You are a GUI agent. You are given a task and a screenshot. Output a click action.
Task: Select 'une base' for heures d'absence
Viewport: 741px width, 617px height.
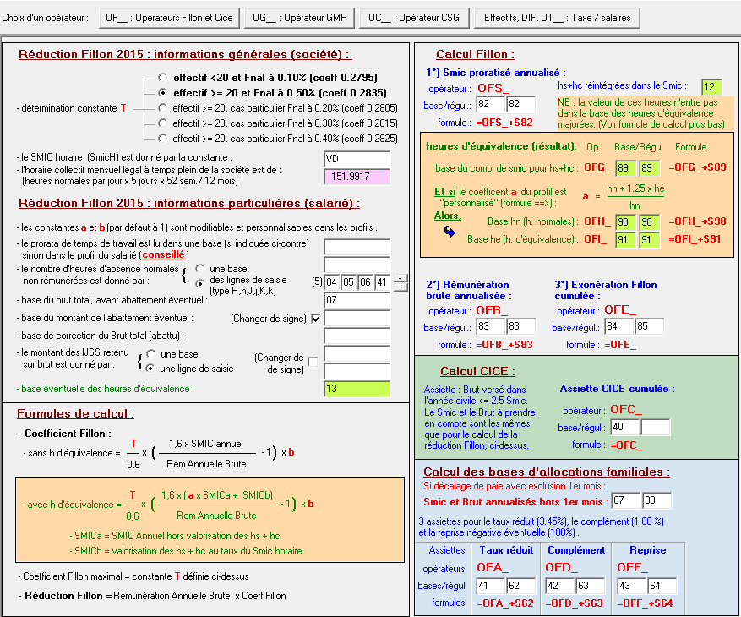200,269
